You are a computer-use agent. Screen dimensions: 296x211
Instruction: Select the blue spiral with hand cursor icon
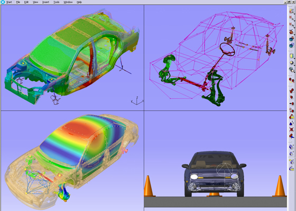[292, 70]
